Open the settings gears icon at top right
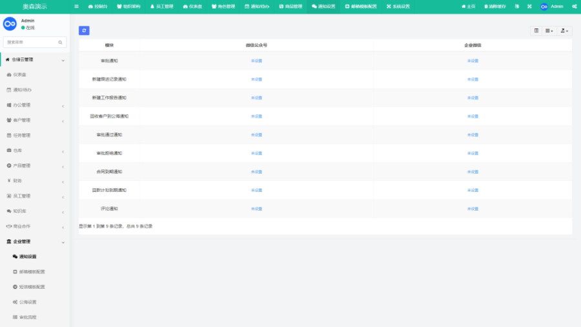 pos(574,6)
